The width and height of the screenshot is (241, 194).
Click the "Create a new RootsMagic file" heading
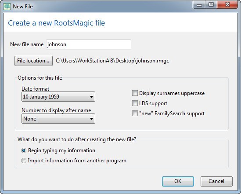coord(56,23)
